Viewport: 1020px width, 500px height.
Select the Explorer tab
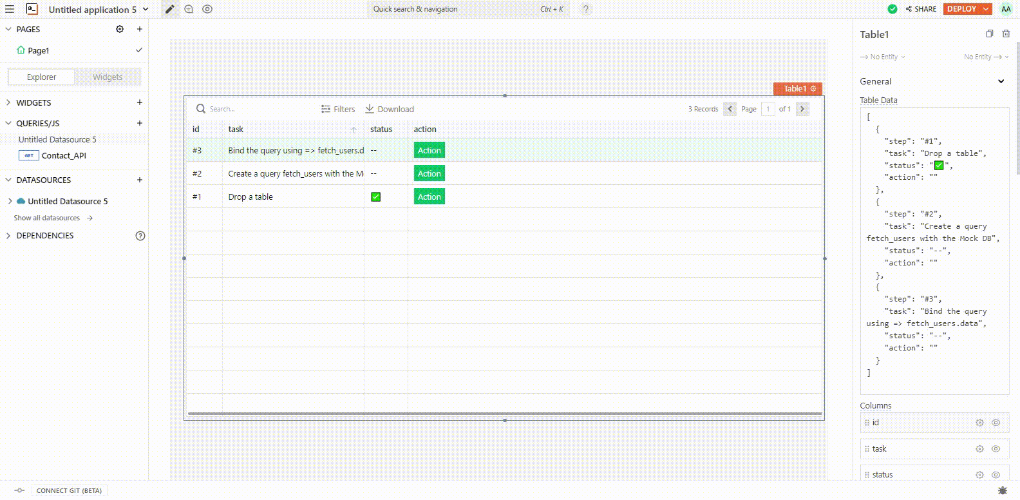(41, 77)
